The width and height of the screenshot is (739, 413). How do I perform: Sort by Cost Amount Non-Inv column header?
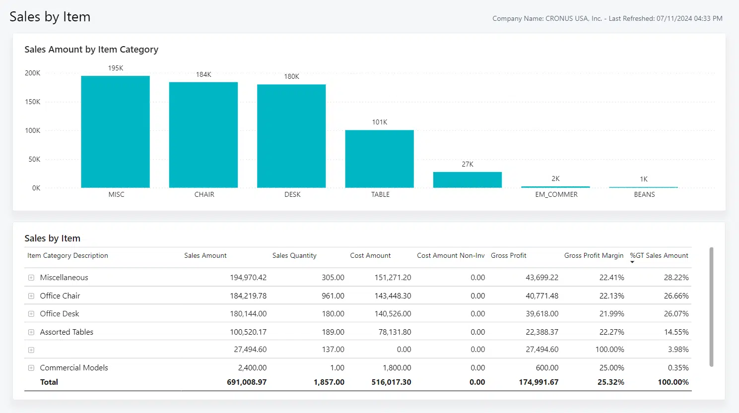pos(451,255)
